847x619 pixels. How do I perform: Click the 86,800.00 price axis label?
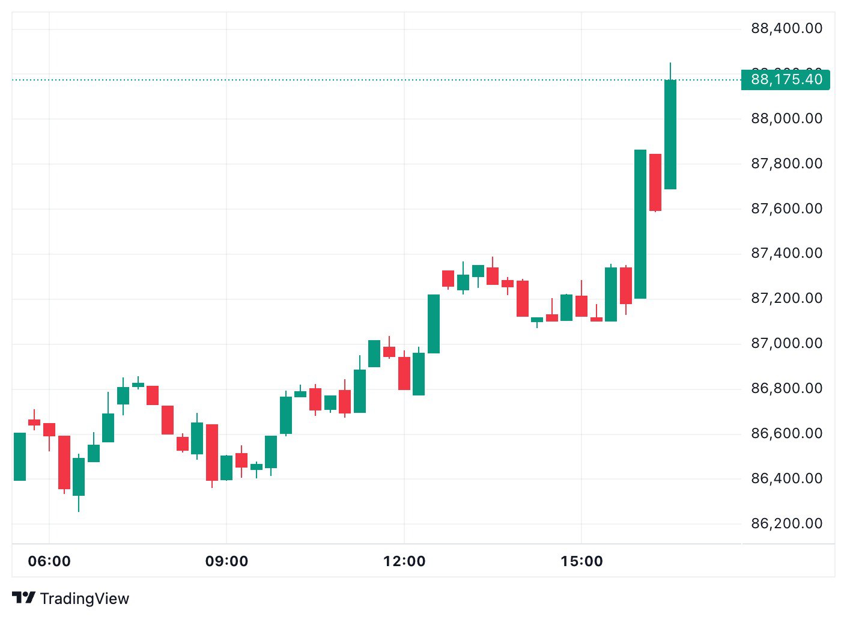(x=786, y=388)
